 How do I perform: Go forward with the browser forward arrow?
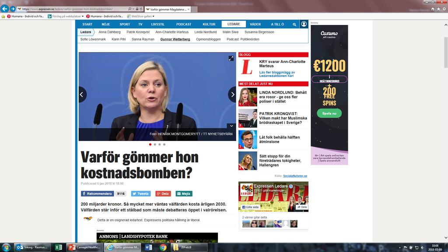[x=13, y=9]
